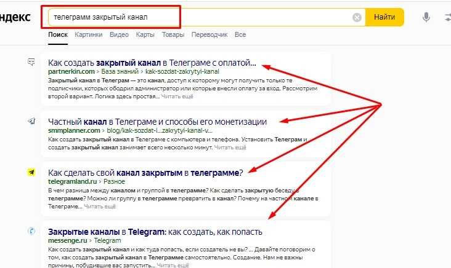451x268 pixels.
Task: Click messenge.ru result favicon
Action: click(x=31, y=231)
